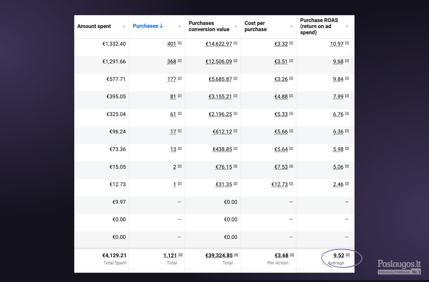Click the circled 9.52 average ROAS value
Screen dimensions: 429x282
tap(339, 255)
